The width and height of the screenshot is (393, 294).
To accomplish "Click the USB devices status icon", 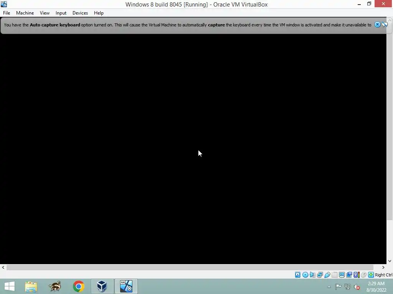I will point(327,275).
